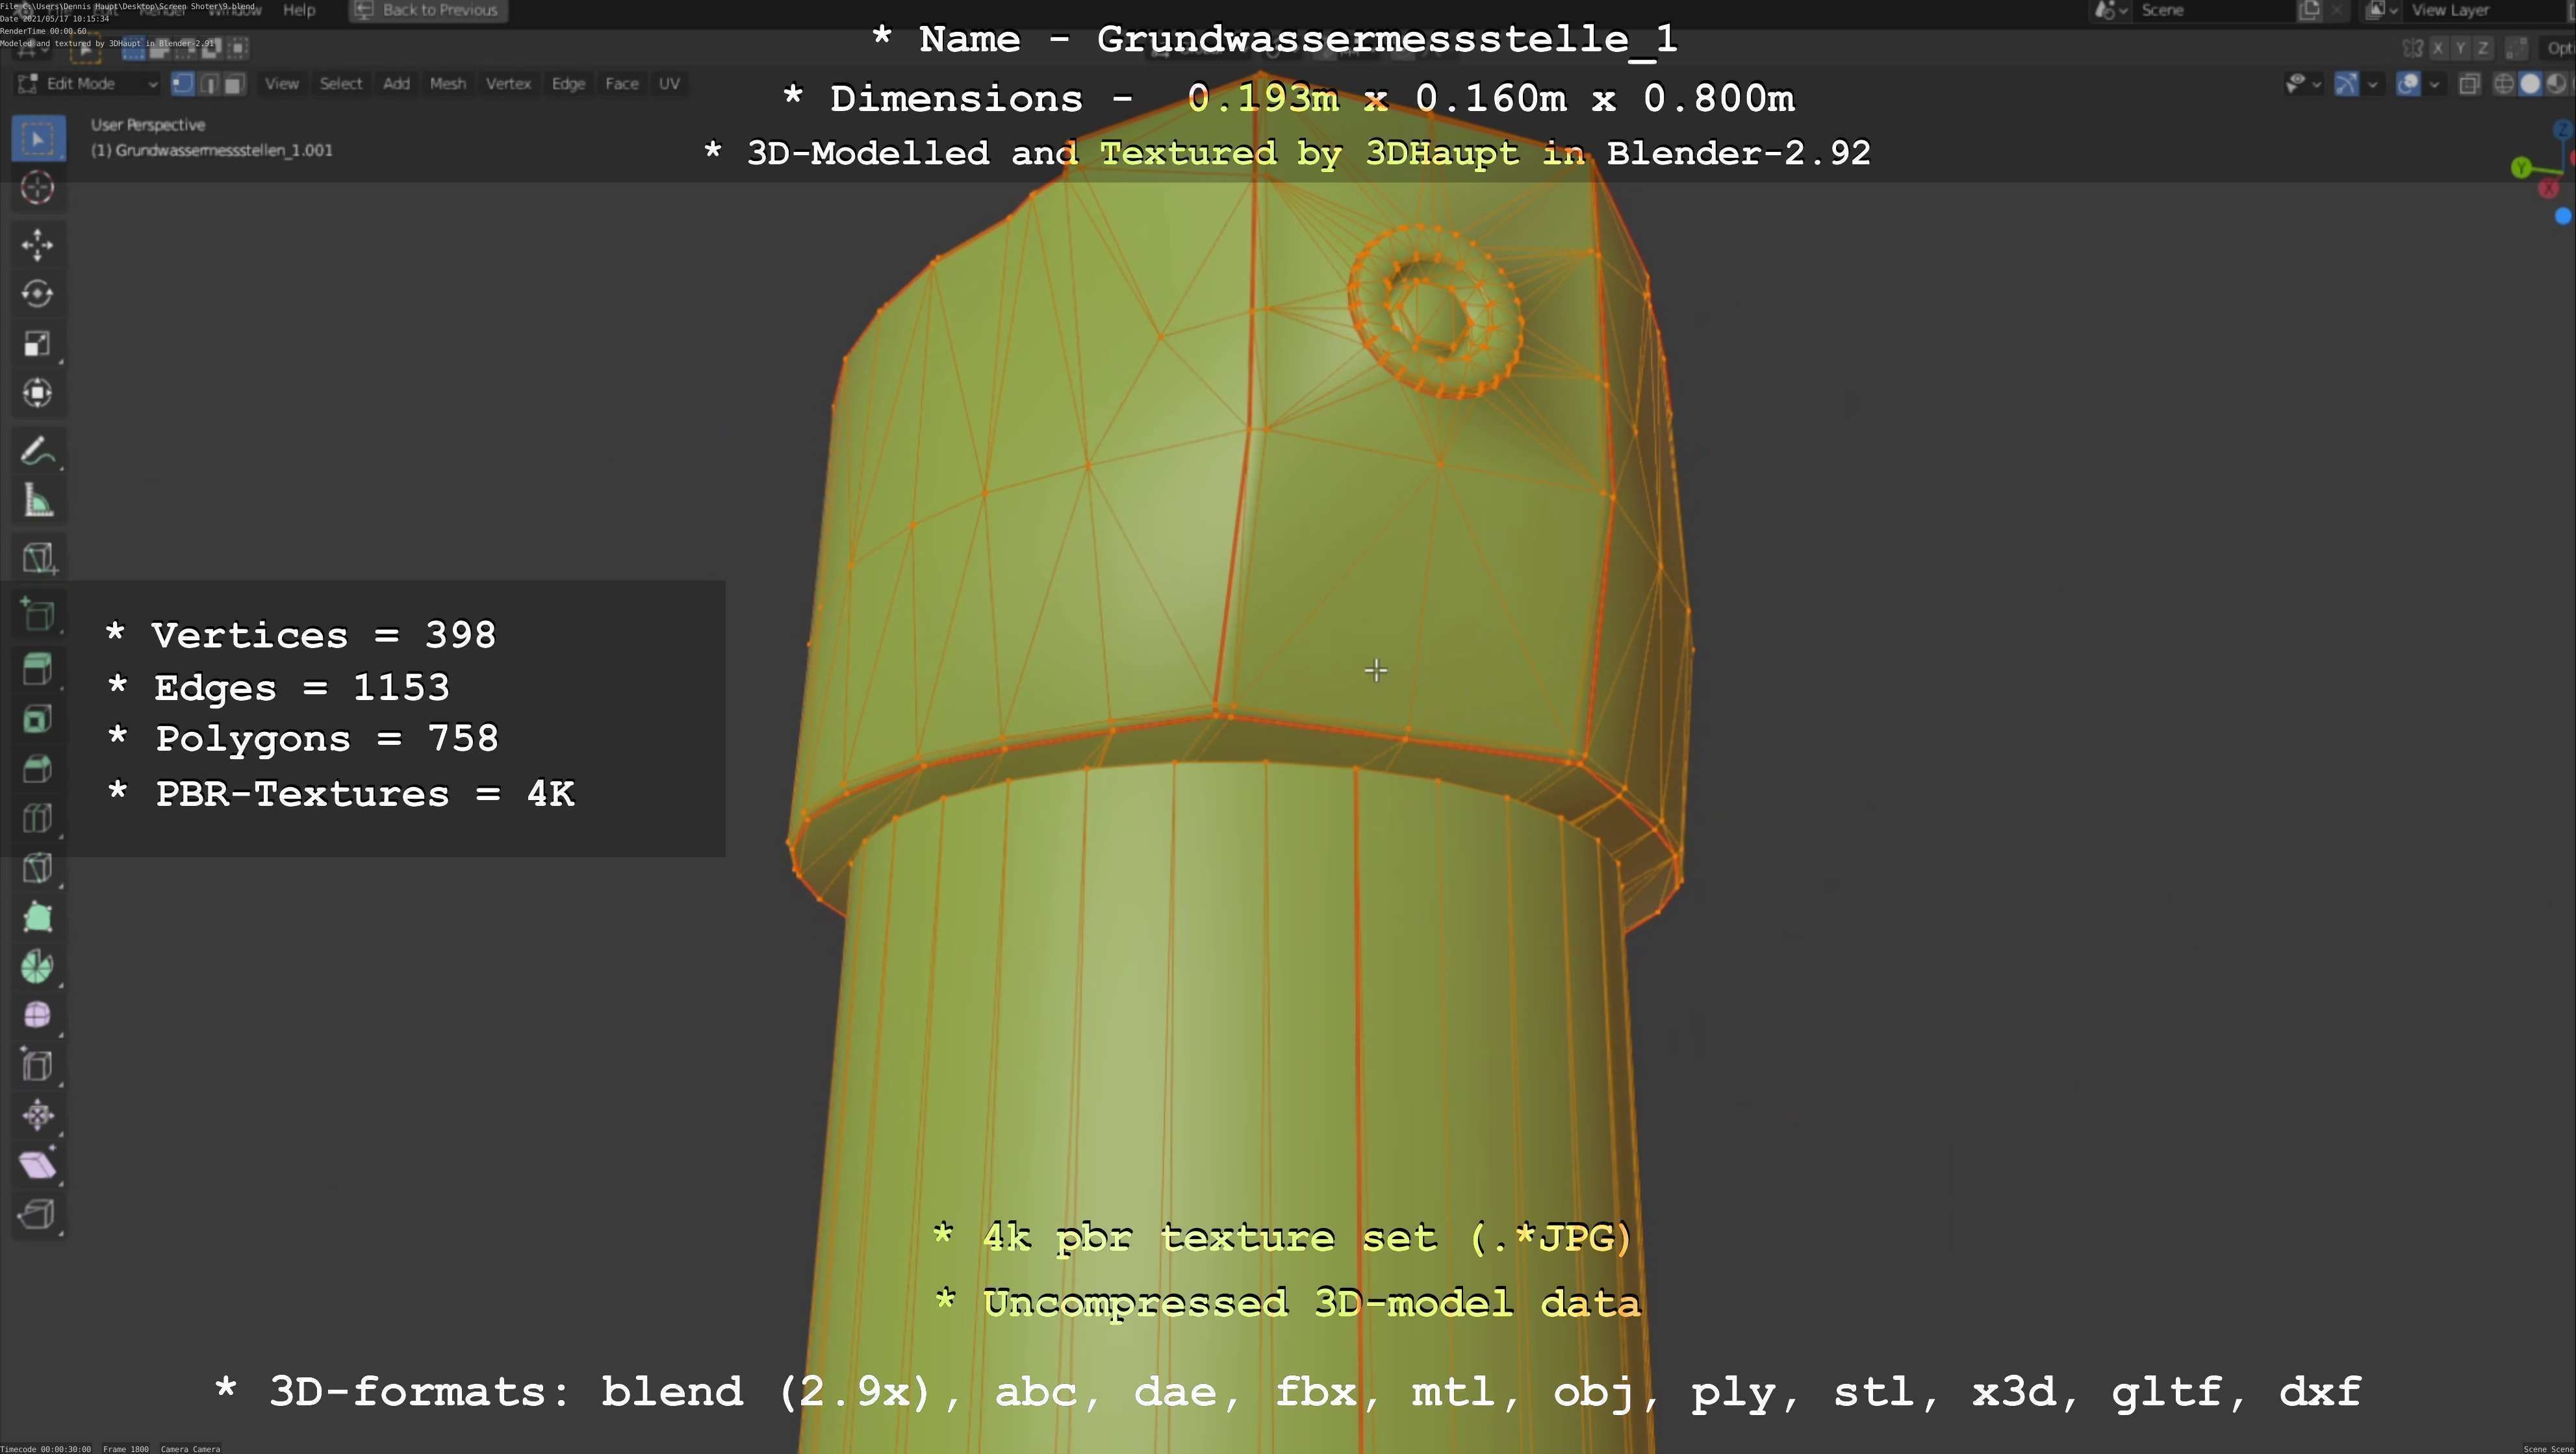Enable face select mode
Image resolution: width=2576 pixels, height=1454 pixels.
234,84
